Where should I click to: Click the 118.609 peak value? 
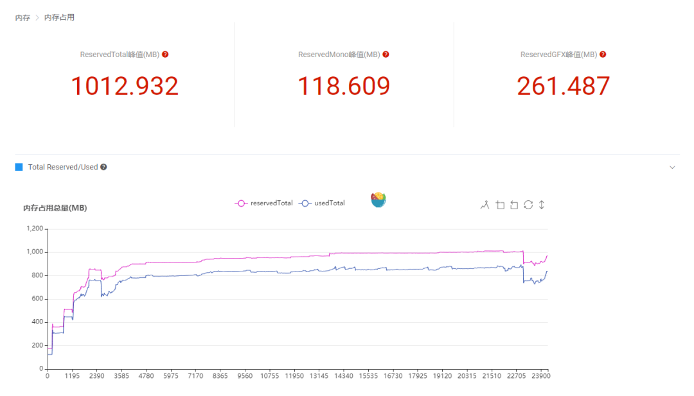(344, 86)
